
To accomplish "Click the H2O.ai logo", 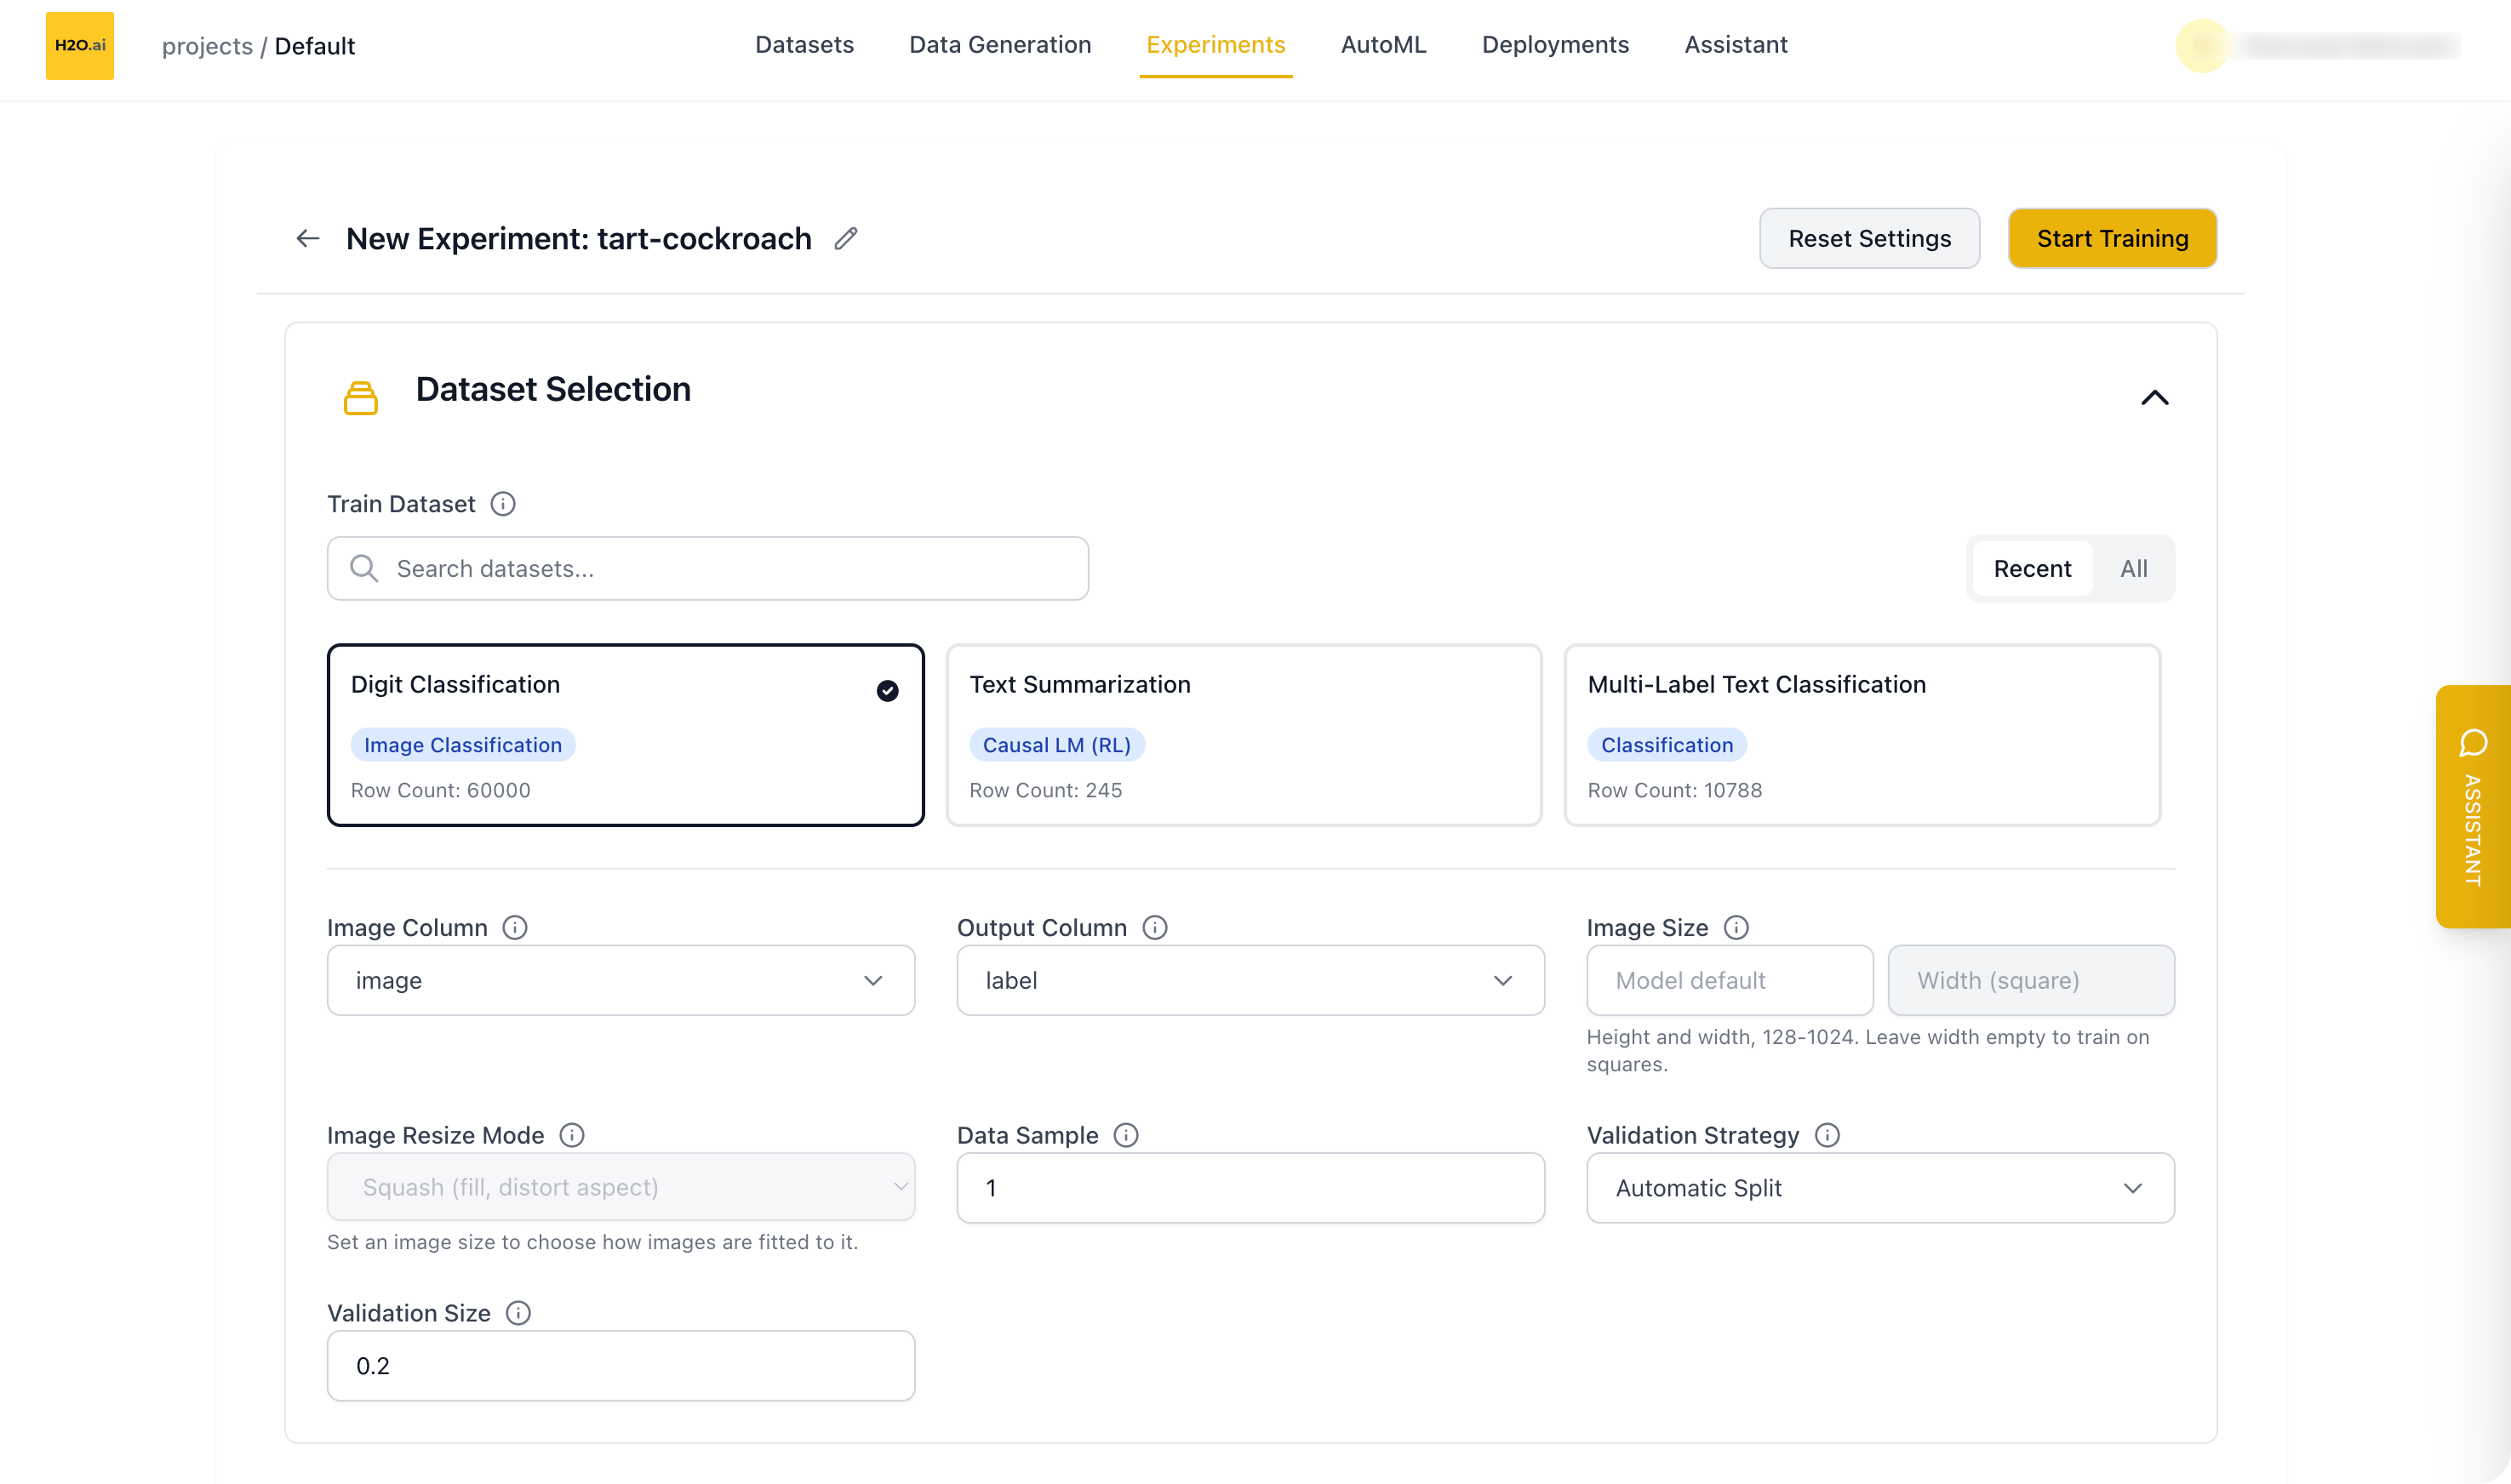I will tap(80, 45).
